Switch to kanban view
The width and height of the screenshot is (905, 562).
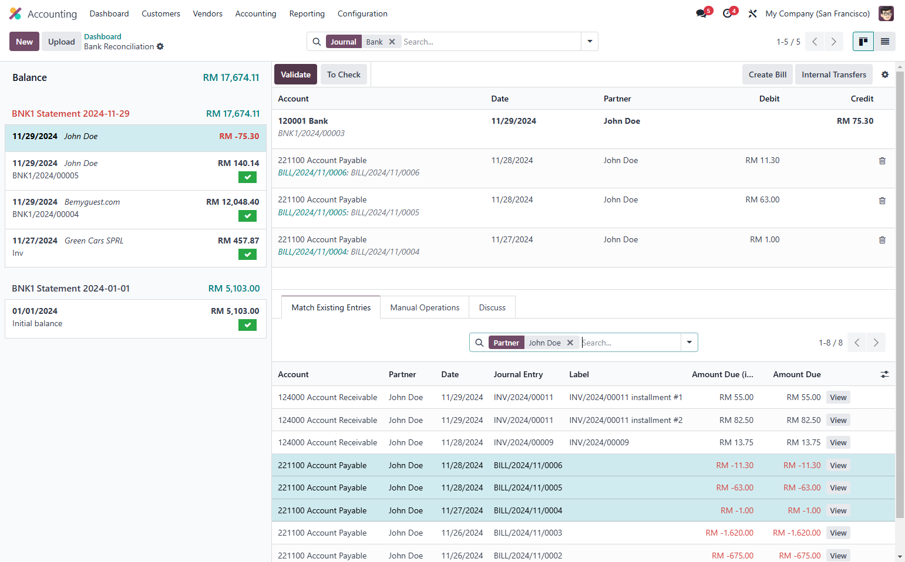[x=863, y=42]
